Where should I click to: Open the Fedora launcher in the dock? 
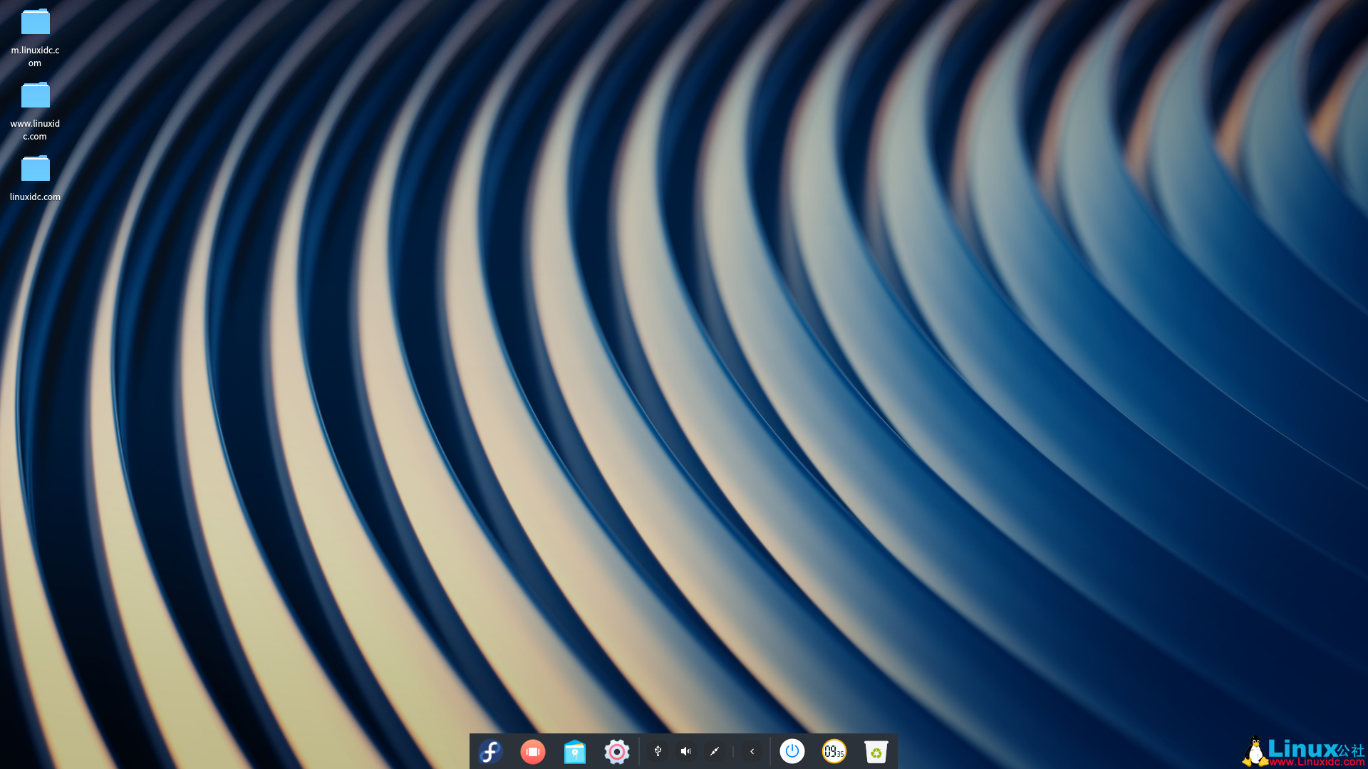(x=490, y=751)
